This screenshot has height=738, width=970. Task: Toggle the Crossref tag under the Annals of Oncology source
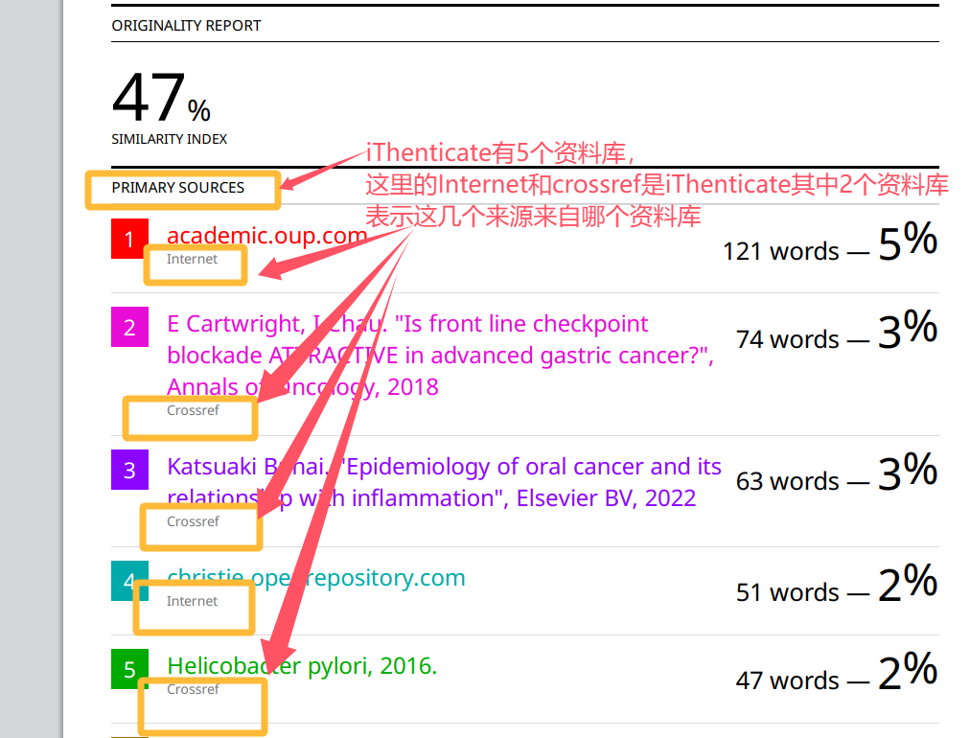pos(189,413)
